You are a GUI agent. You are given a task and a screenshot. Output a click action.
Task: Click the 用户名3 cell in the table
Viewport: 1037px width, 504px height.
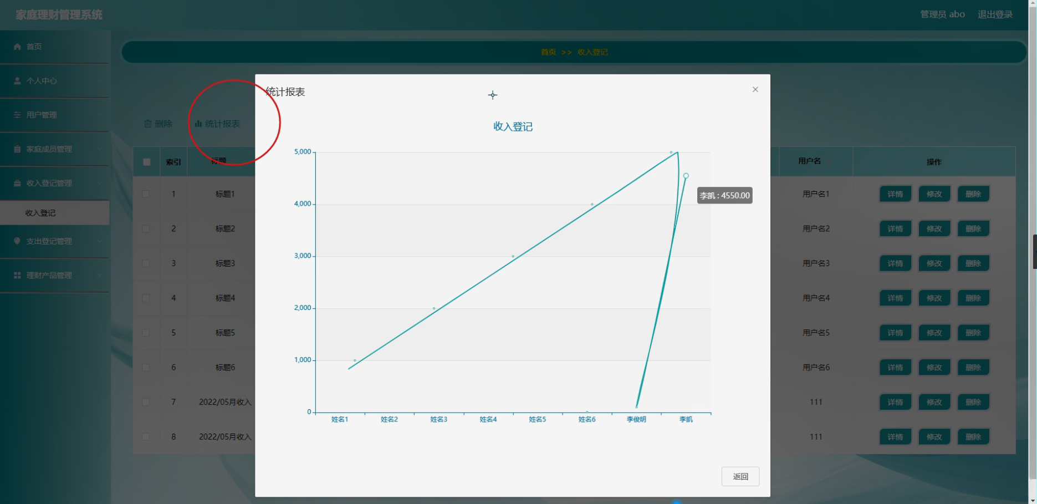coord(816,263)
